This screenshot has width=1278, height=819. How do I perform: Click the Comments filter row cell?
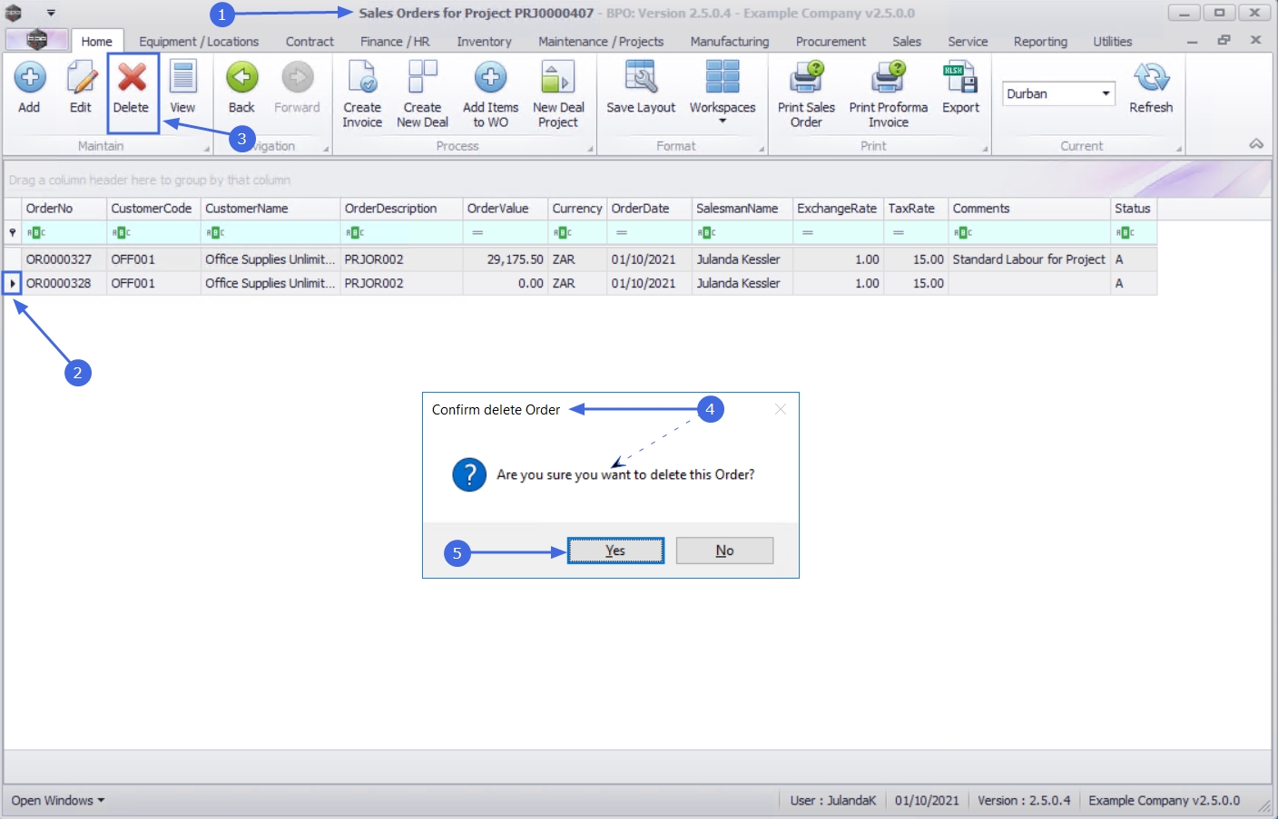coord(1029,233)
